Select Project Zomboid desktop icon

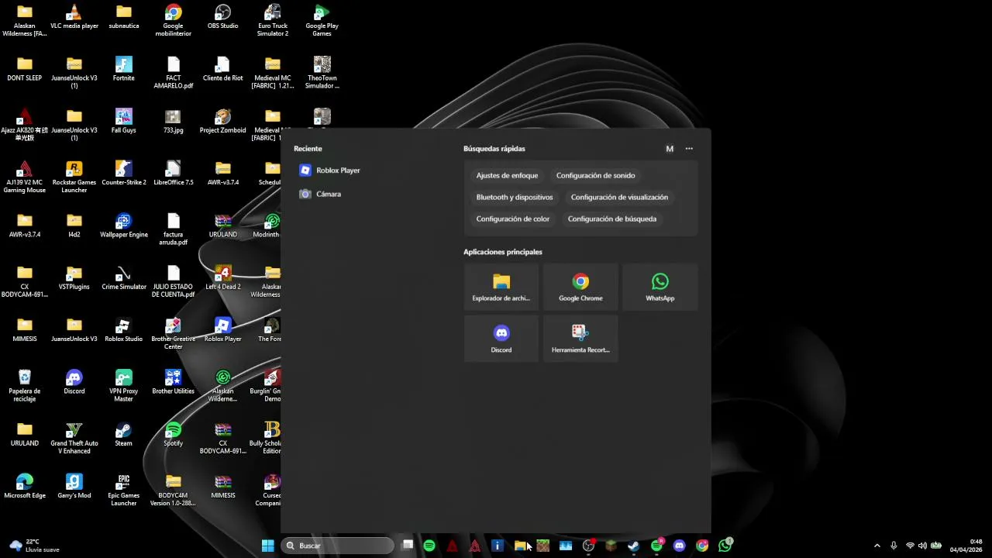pos(223,121)
